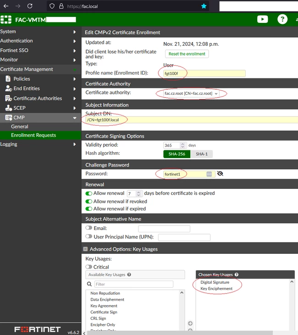Click Profile name input field

click(204, 73)
